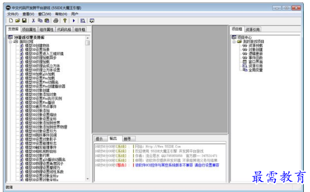This screenshot has height=192, width=310.
Task: Switch to the 组件属性 tab
Action: tap(46, 30)
